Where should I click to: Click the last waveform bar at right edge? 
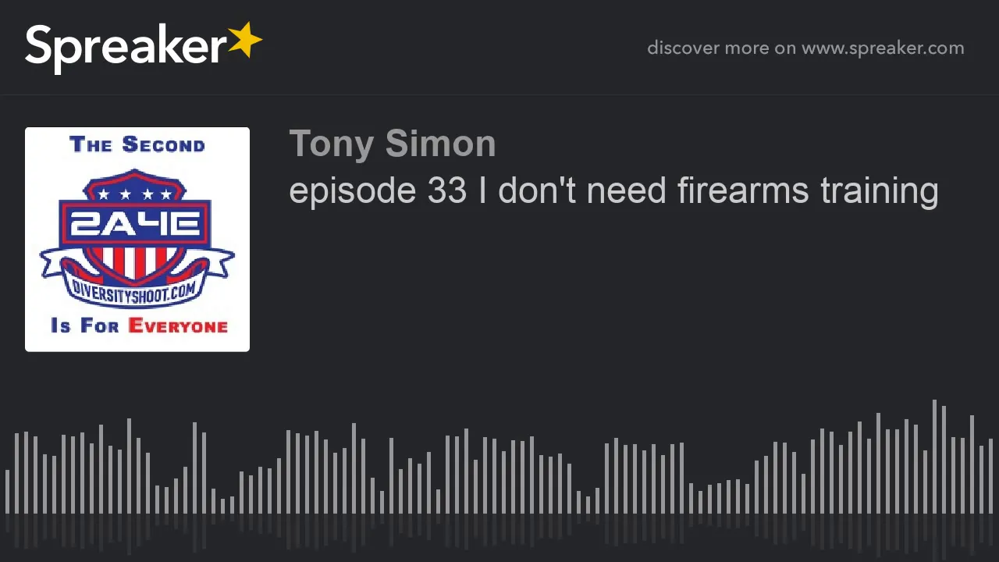(x=990, y=476)
